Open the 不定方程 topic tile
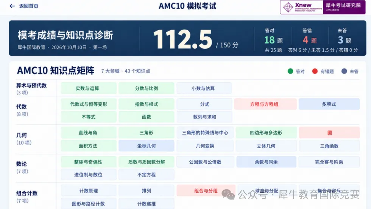 146,175
